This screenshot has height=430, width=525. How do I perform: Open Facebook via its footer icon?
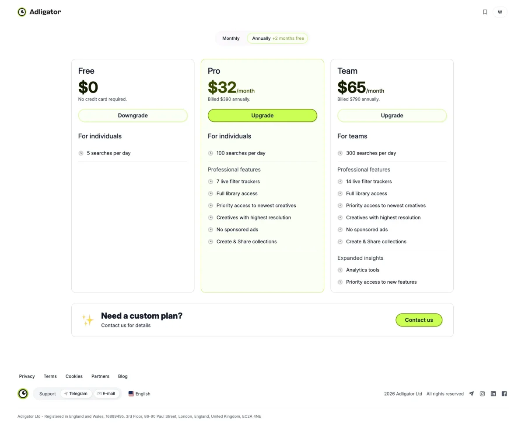pos(504,393)
